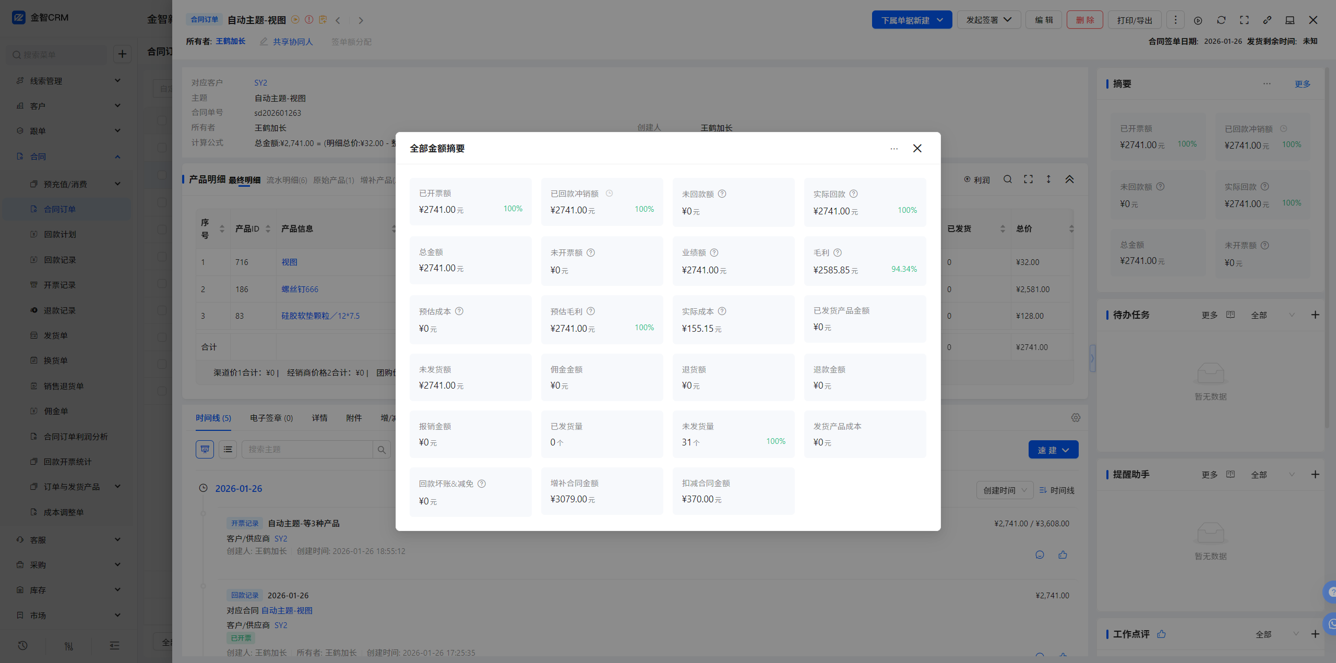1336x663 pixels.
Task: Click the 删除 button
Action: 1084,20
